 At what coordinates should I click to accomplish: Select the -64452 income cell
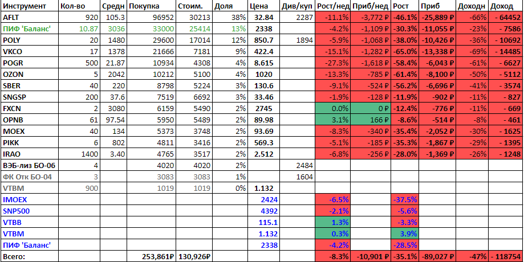coord(506,18)
